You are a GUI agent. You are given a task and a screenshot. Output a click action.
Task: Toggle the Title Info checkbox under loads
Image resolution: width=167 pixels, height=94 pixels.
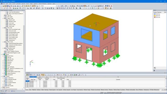[5, 15]
